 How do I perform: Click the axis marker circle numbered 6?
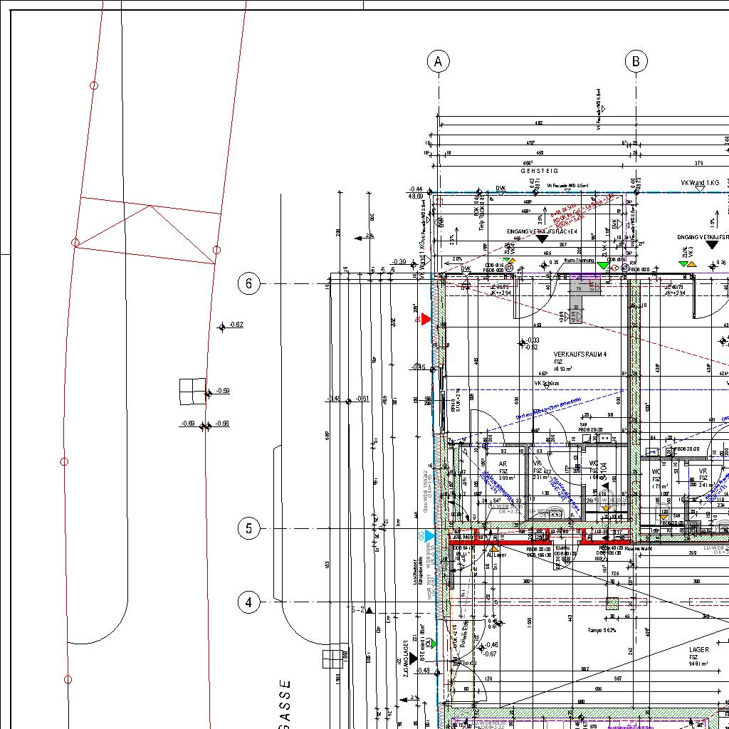pyautogui.click(x=248, y=283)
